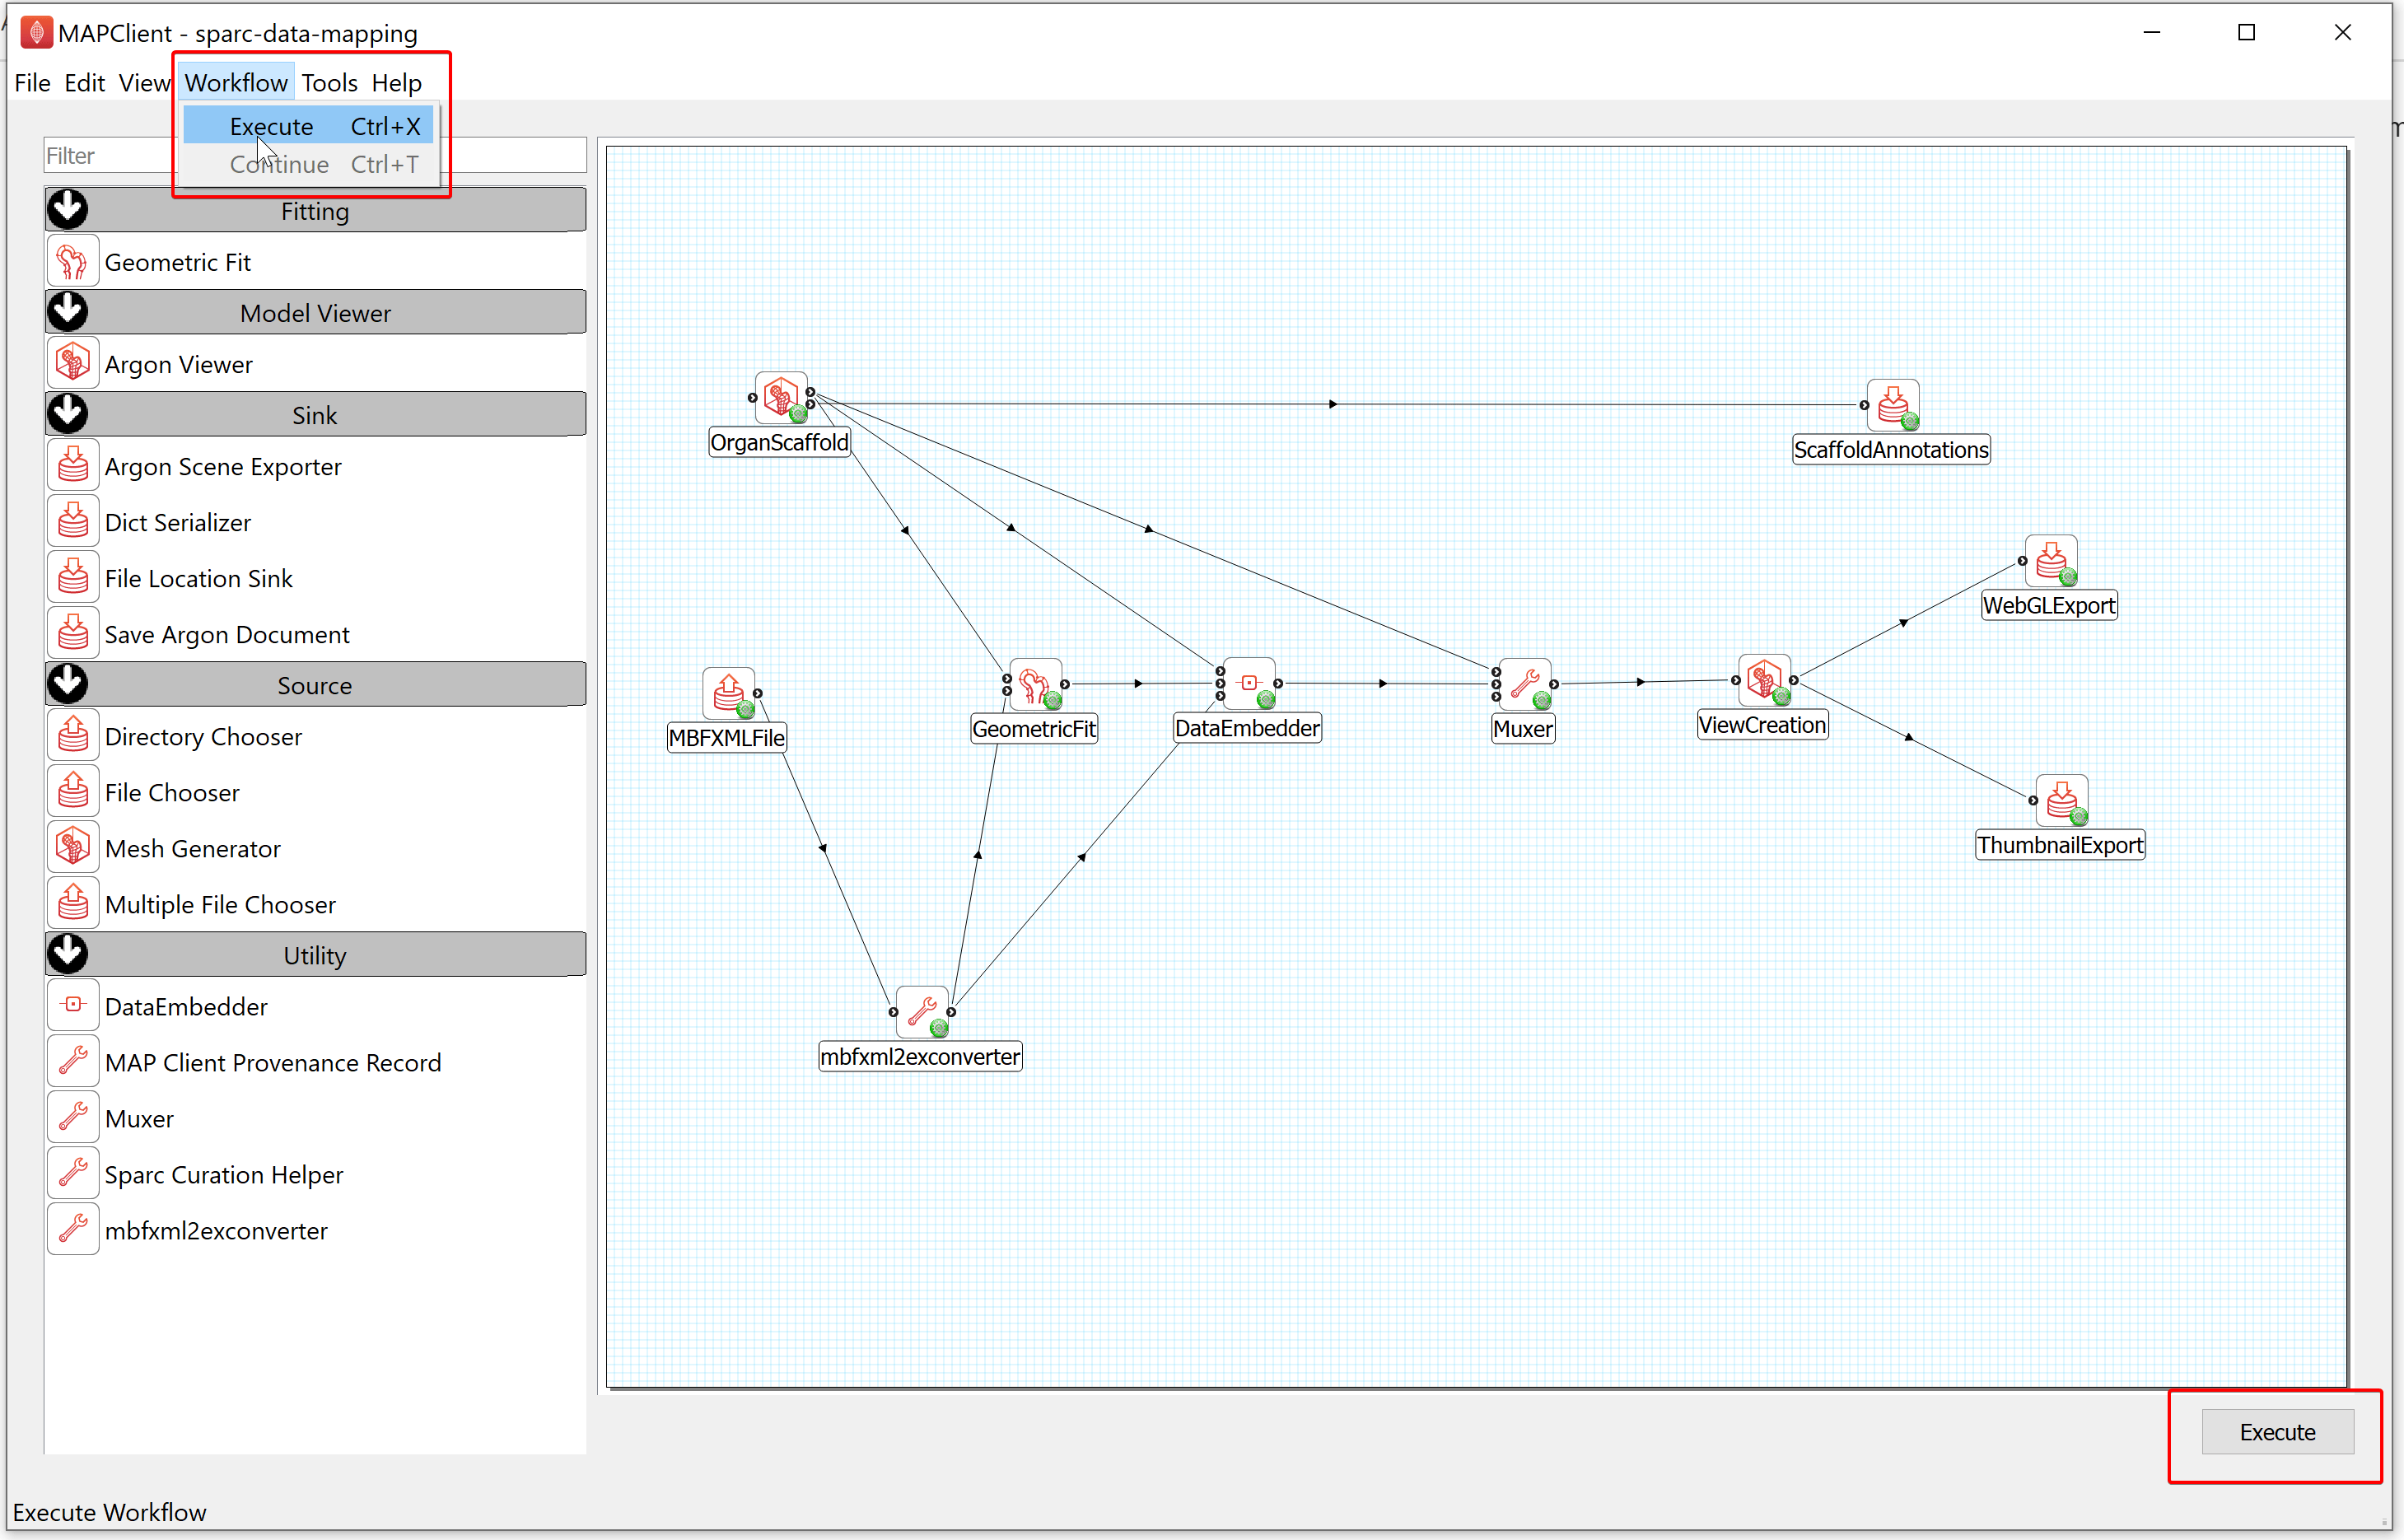Select the Multiple File Chooser icon
This screenshot has height=1540, width=2404.
pyautogui.click(x=73, y=904)
